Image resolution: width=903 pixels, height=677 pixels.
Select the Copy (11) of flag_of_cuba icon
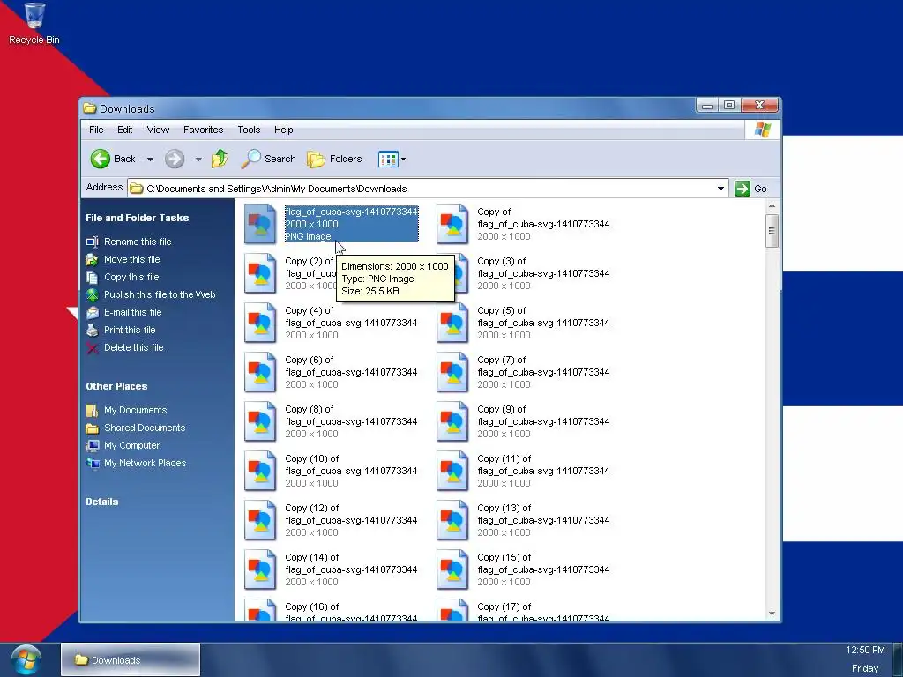452,472
